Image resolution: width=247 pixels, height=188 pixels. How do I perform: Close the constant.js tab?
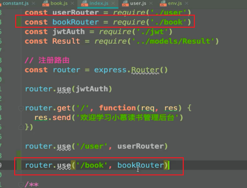33,4
